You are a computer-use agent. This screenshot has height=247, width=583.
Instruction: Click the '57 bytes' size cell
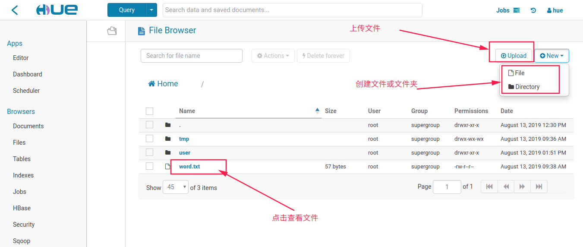335,167
